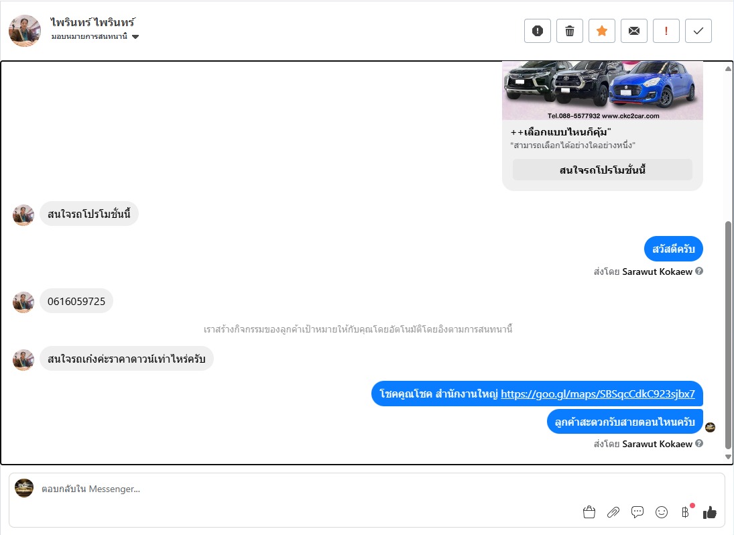Open the car promotion image thumbnail
734x535 pixels.
point(603,91)
